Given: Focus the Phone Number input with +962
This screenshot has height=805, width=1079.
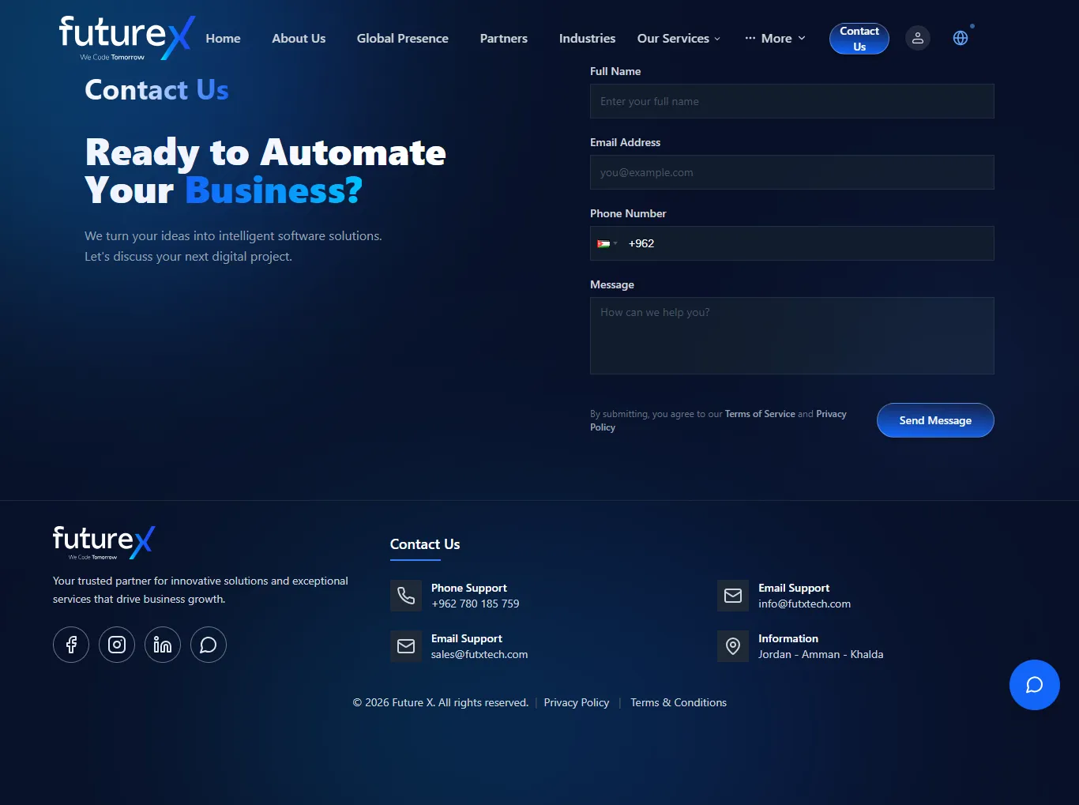Looking at the screenshot, I should [x=792, y=243].
